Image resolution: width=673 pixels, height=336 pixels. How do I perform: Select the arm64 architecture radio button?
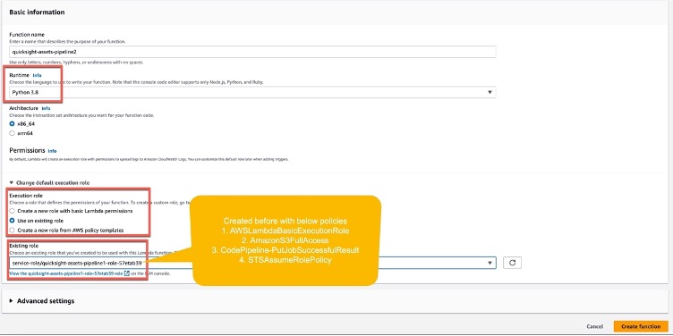(x=12, y=133)
